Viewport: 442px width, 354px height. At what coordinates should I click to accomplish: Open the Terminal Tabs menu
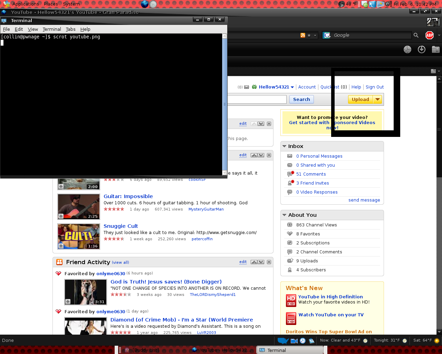70,29
